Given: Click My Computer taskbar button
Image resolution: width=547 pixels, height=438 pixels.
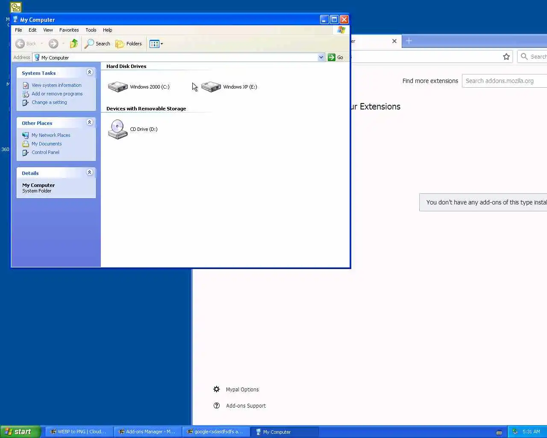Looking at the screenshot, I should tap(285, 432).
